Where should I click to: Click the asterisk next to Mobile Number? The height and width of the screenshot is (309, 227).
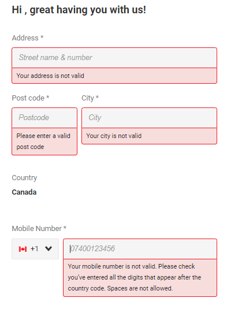65,228
